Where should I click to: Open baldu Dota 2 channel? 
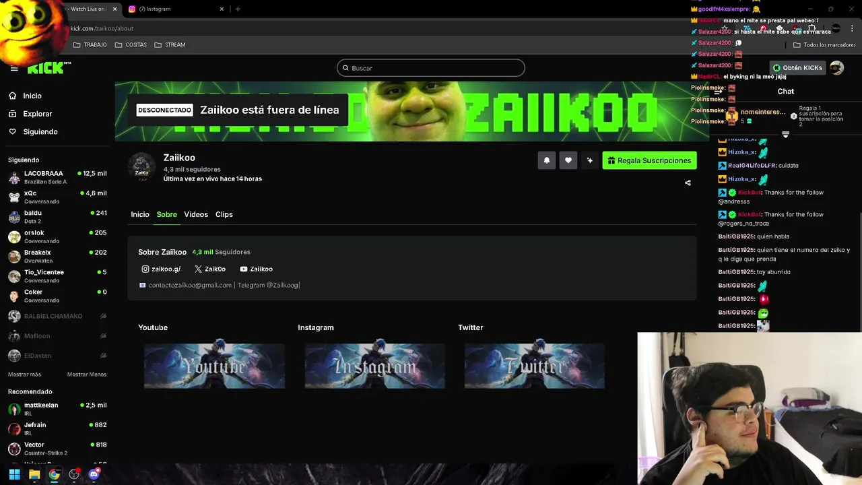[x=57, y=216]
